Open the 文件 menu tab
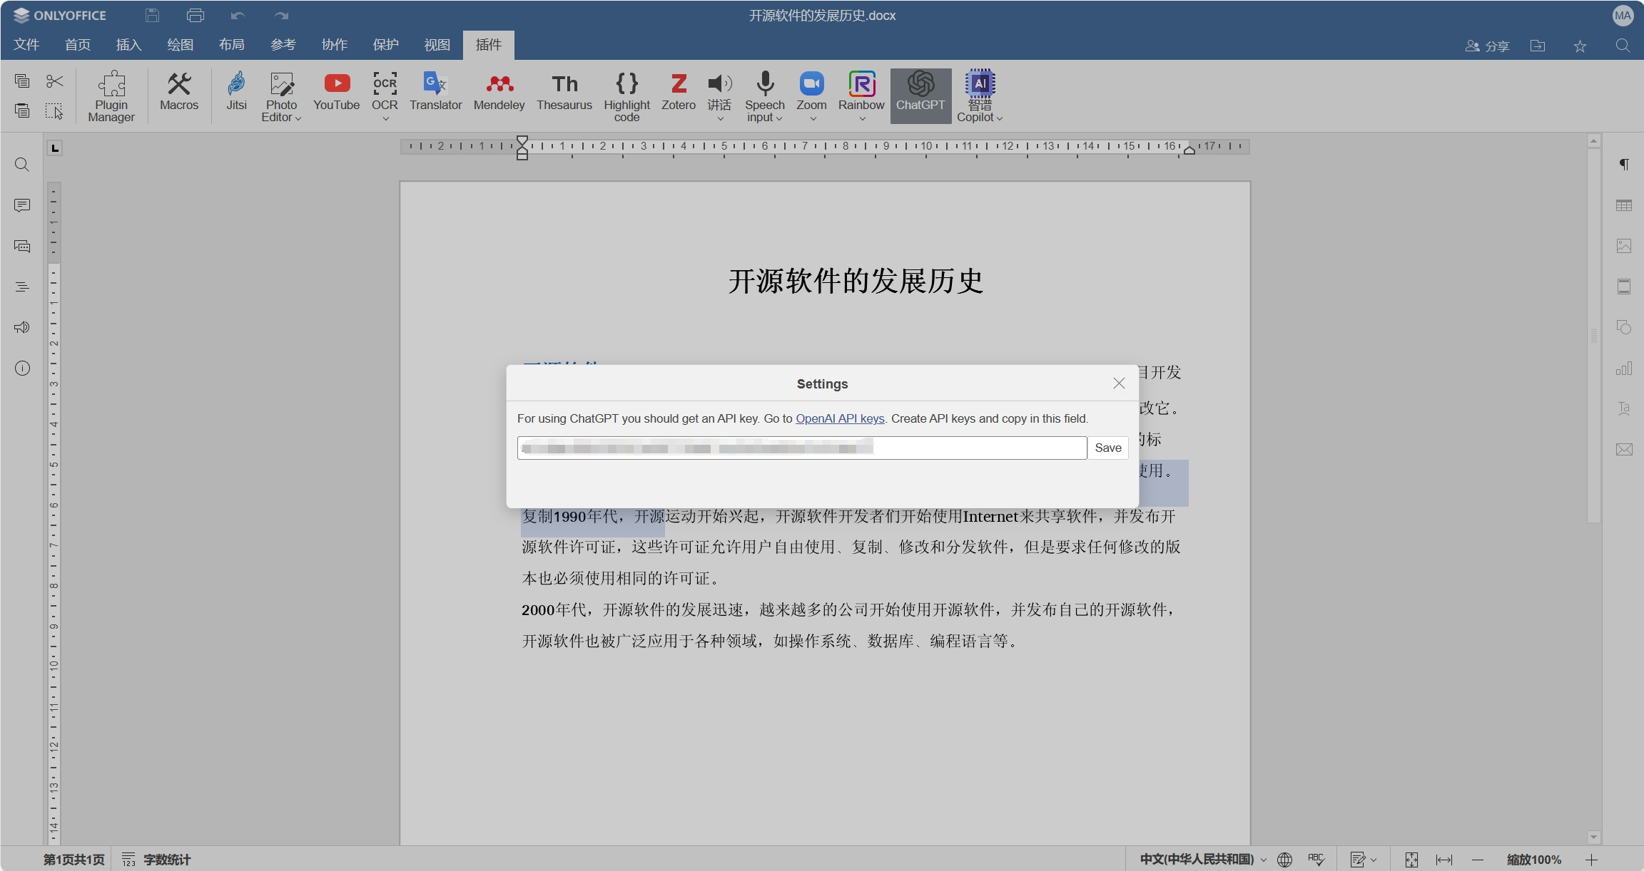 (x=26, y=44)
